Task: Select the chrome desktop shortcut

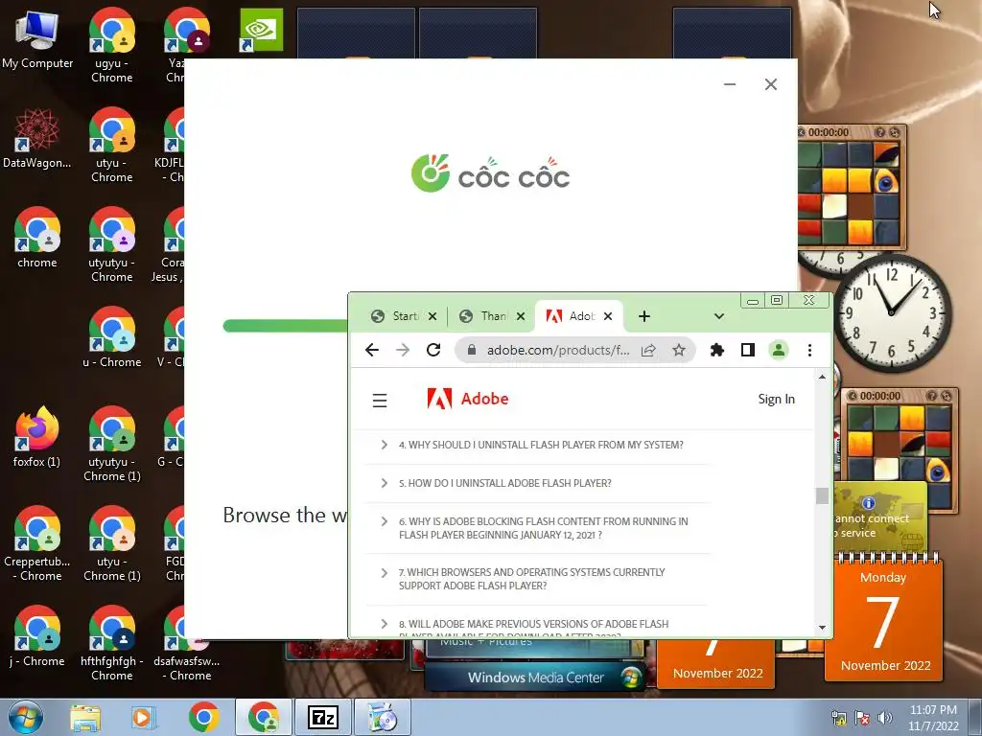Action: pos(37,238)
